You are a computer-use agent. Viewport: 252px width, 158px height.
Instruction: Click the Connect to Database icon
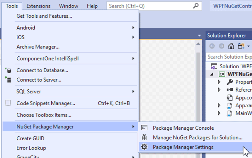pyautogui.click(x=8, y=70)
